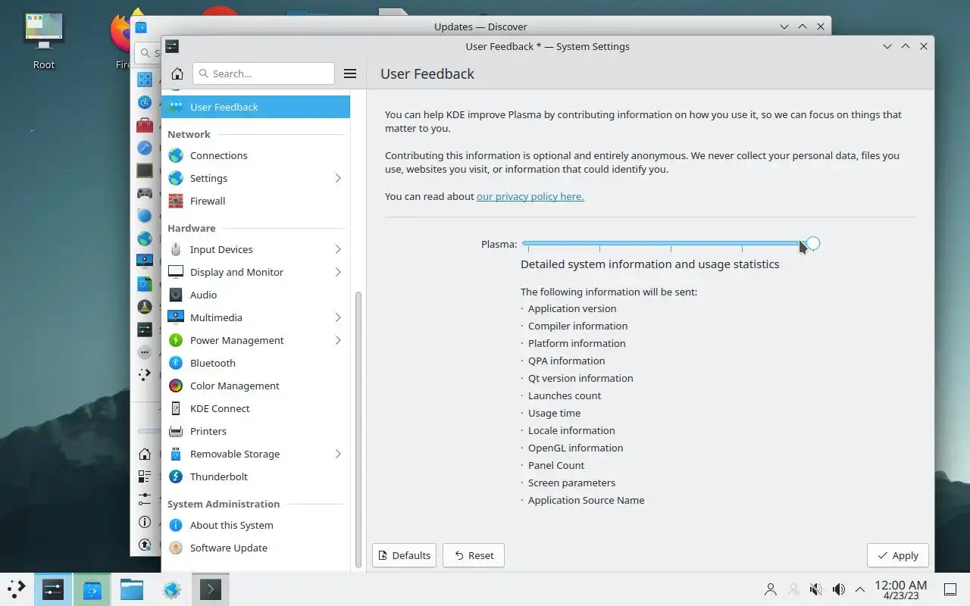Click the 'User Feedback' page heading
Image resolution: width=970 pixels, height=606 pixels.
[x=427, y=73]
